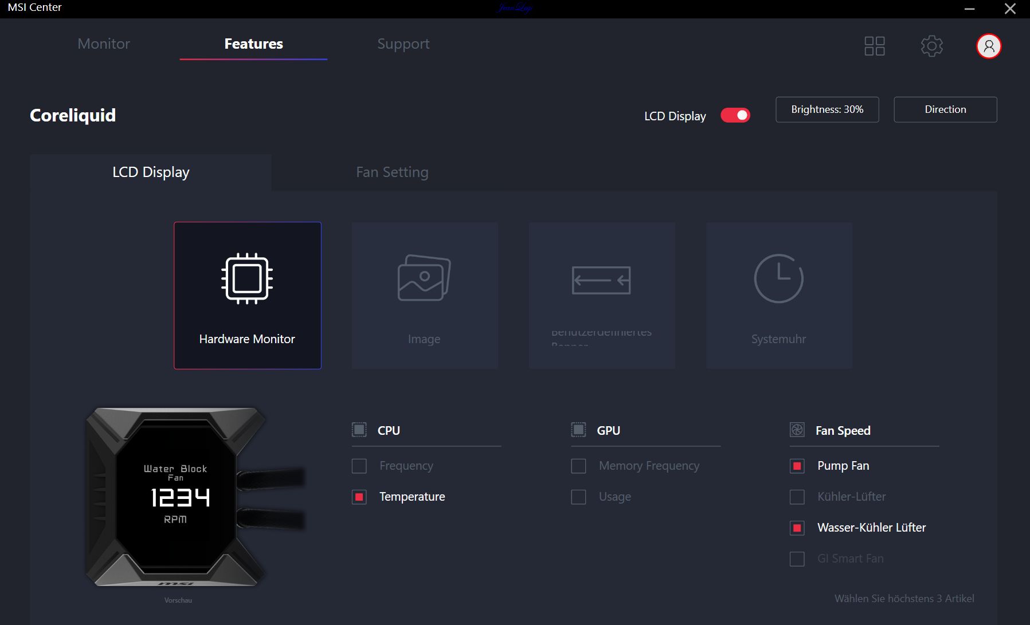Select the Features tab

(x=253, y=44)
